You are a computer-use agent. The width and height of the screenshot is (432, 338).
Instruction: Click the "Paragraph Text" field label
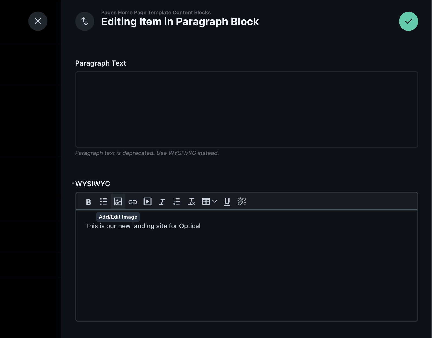[x=100, y=63]
